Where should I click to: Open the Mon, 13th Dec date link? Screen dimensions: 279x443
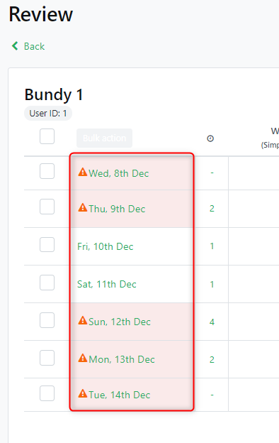tap(122, 359)
